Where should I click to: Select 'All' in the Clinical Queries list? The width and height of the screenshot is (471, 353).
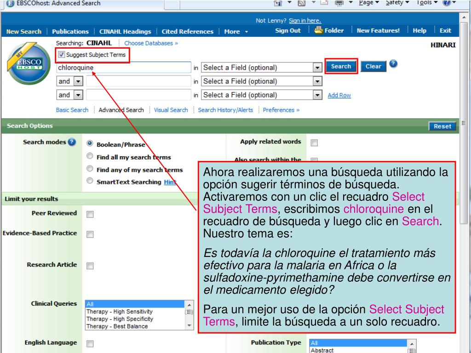pos(135,304)
